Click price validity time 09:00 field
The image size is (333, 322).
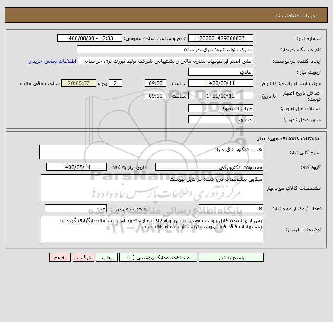point(155,96)
